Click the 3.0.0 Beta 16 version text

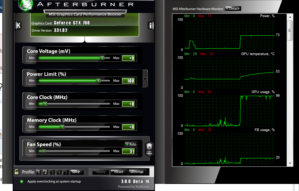(x=135, y=181)
